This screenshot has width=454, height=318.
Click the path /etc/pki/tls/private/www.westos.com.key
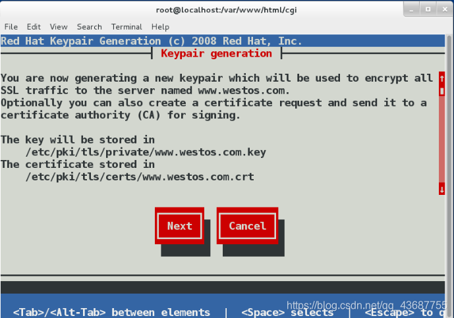point(146,152)
